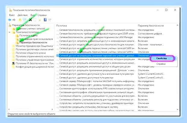
Task: Open the Действие menu
Action: coord(23,15)
